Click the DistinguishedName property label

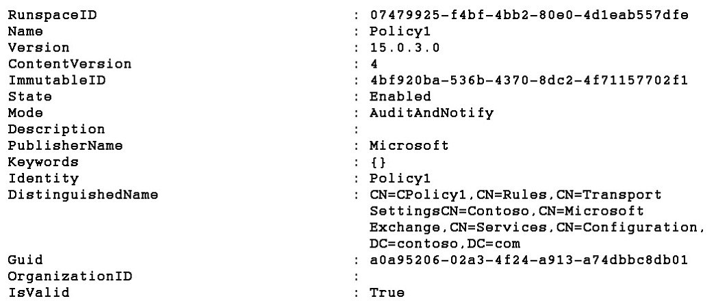click(83, 195)
